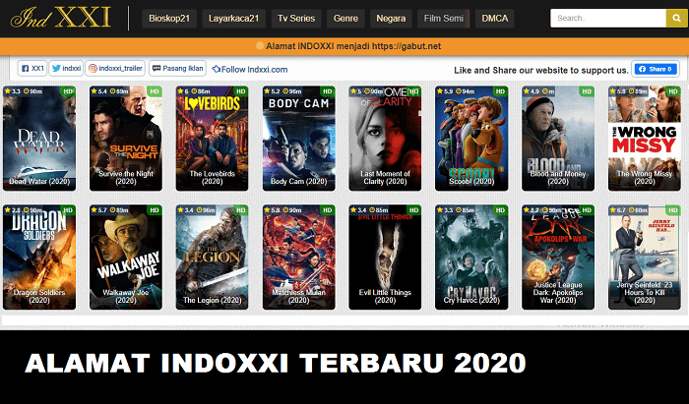The width and height of the screenshot is (689, 404).
Task: Open Justice League Dark: Apokolips War poster
Action: pyautogui.click(x=558, y=258)
